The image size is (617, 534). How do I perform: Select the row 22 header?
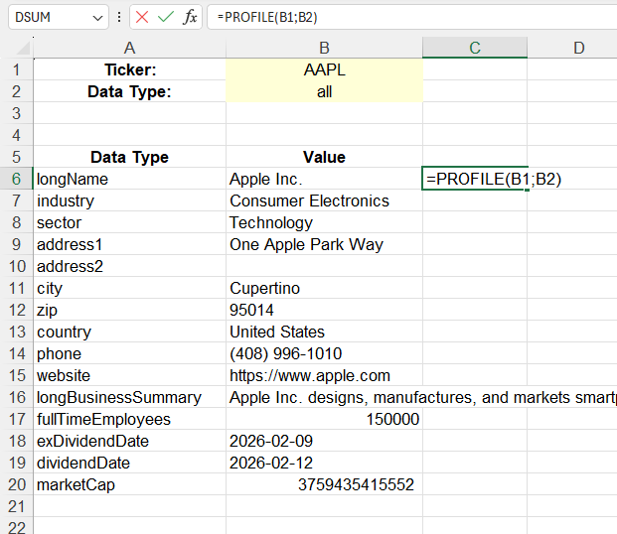click(x=16, y=527)
